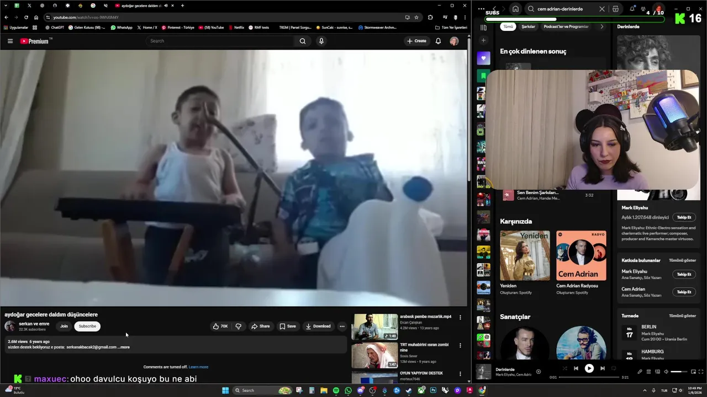Select Podcast'ler ve Programlar filter
The image size is (707, 397).
(566, 26)
